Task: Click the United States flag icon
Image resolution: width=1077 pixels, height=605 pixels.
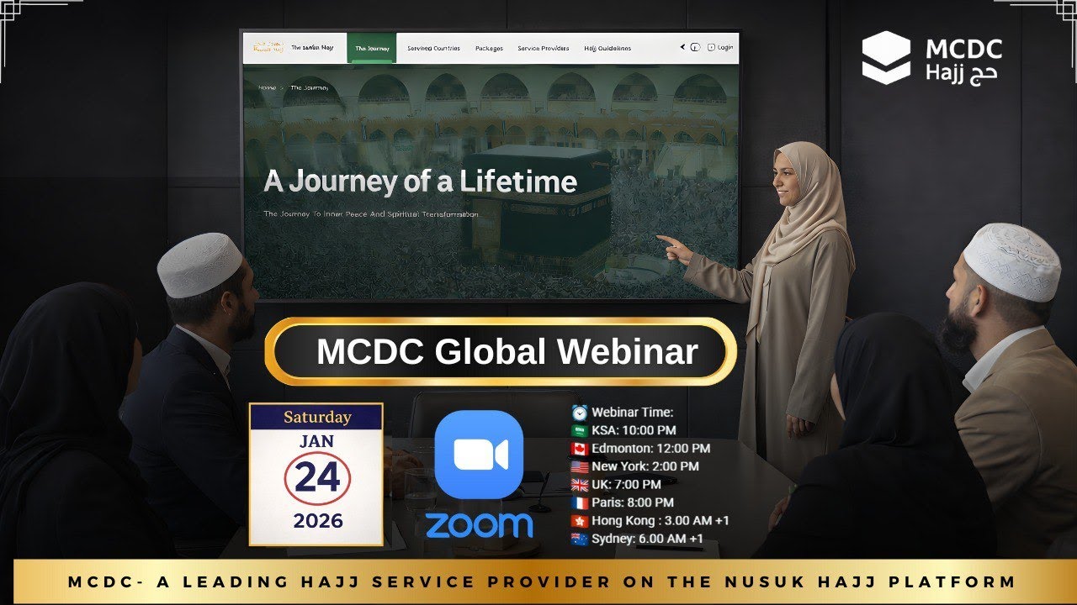Action: [x=580, y=466]
